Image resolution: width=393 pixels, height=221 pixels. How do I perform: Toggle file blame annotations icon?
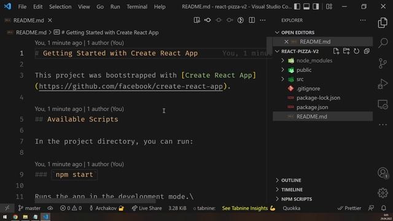241,20
